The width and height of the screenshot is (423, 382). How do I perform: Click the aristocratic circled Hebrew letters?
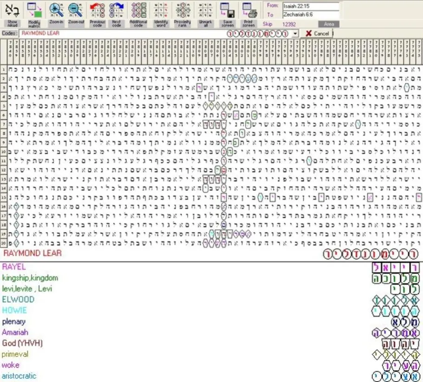point(396,376)
